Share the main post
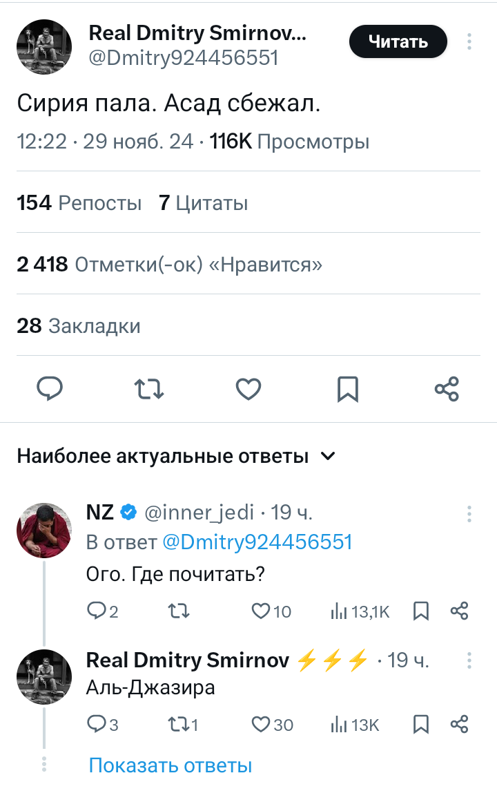This screenshot has height=791, width=497. pos(447,389)
